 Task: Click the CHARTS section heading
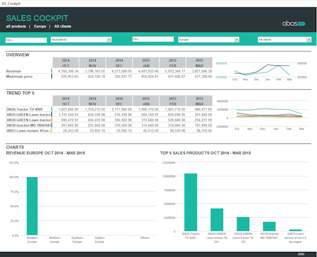coord(15,147)
